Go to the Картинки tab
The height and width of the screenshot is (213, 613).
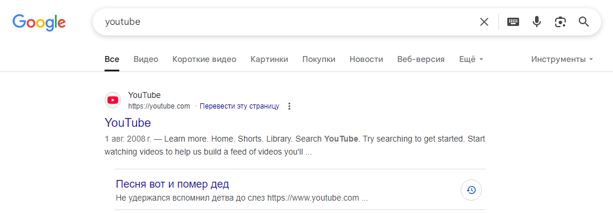[x=269, y=60]
